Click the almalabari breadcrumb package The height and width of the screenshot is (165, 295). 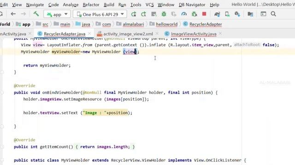(x=130, y=24)
